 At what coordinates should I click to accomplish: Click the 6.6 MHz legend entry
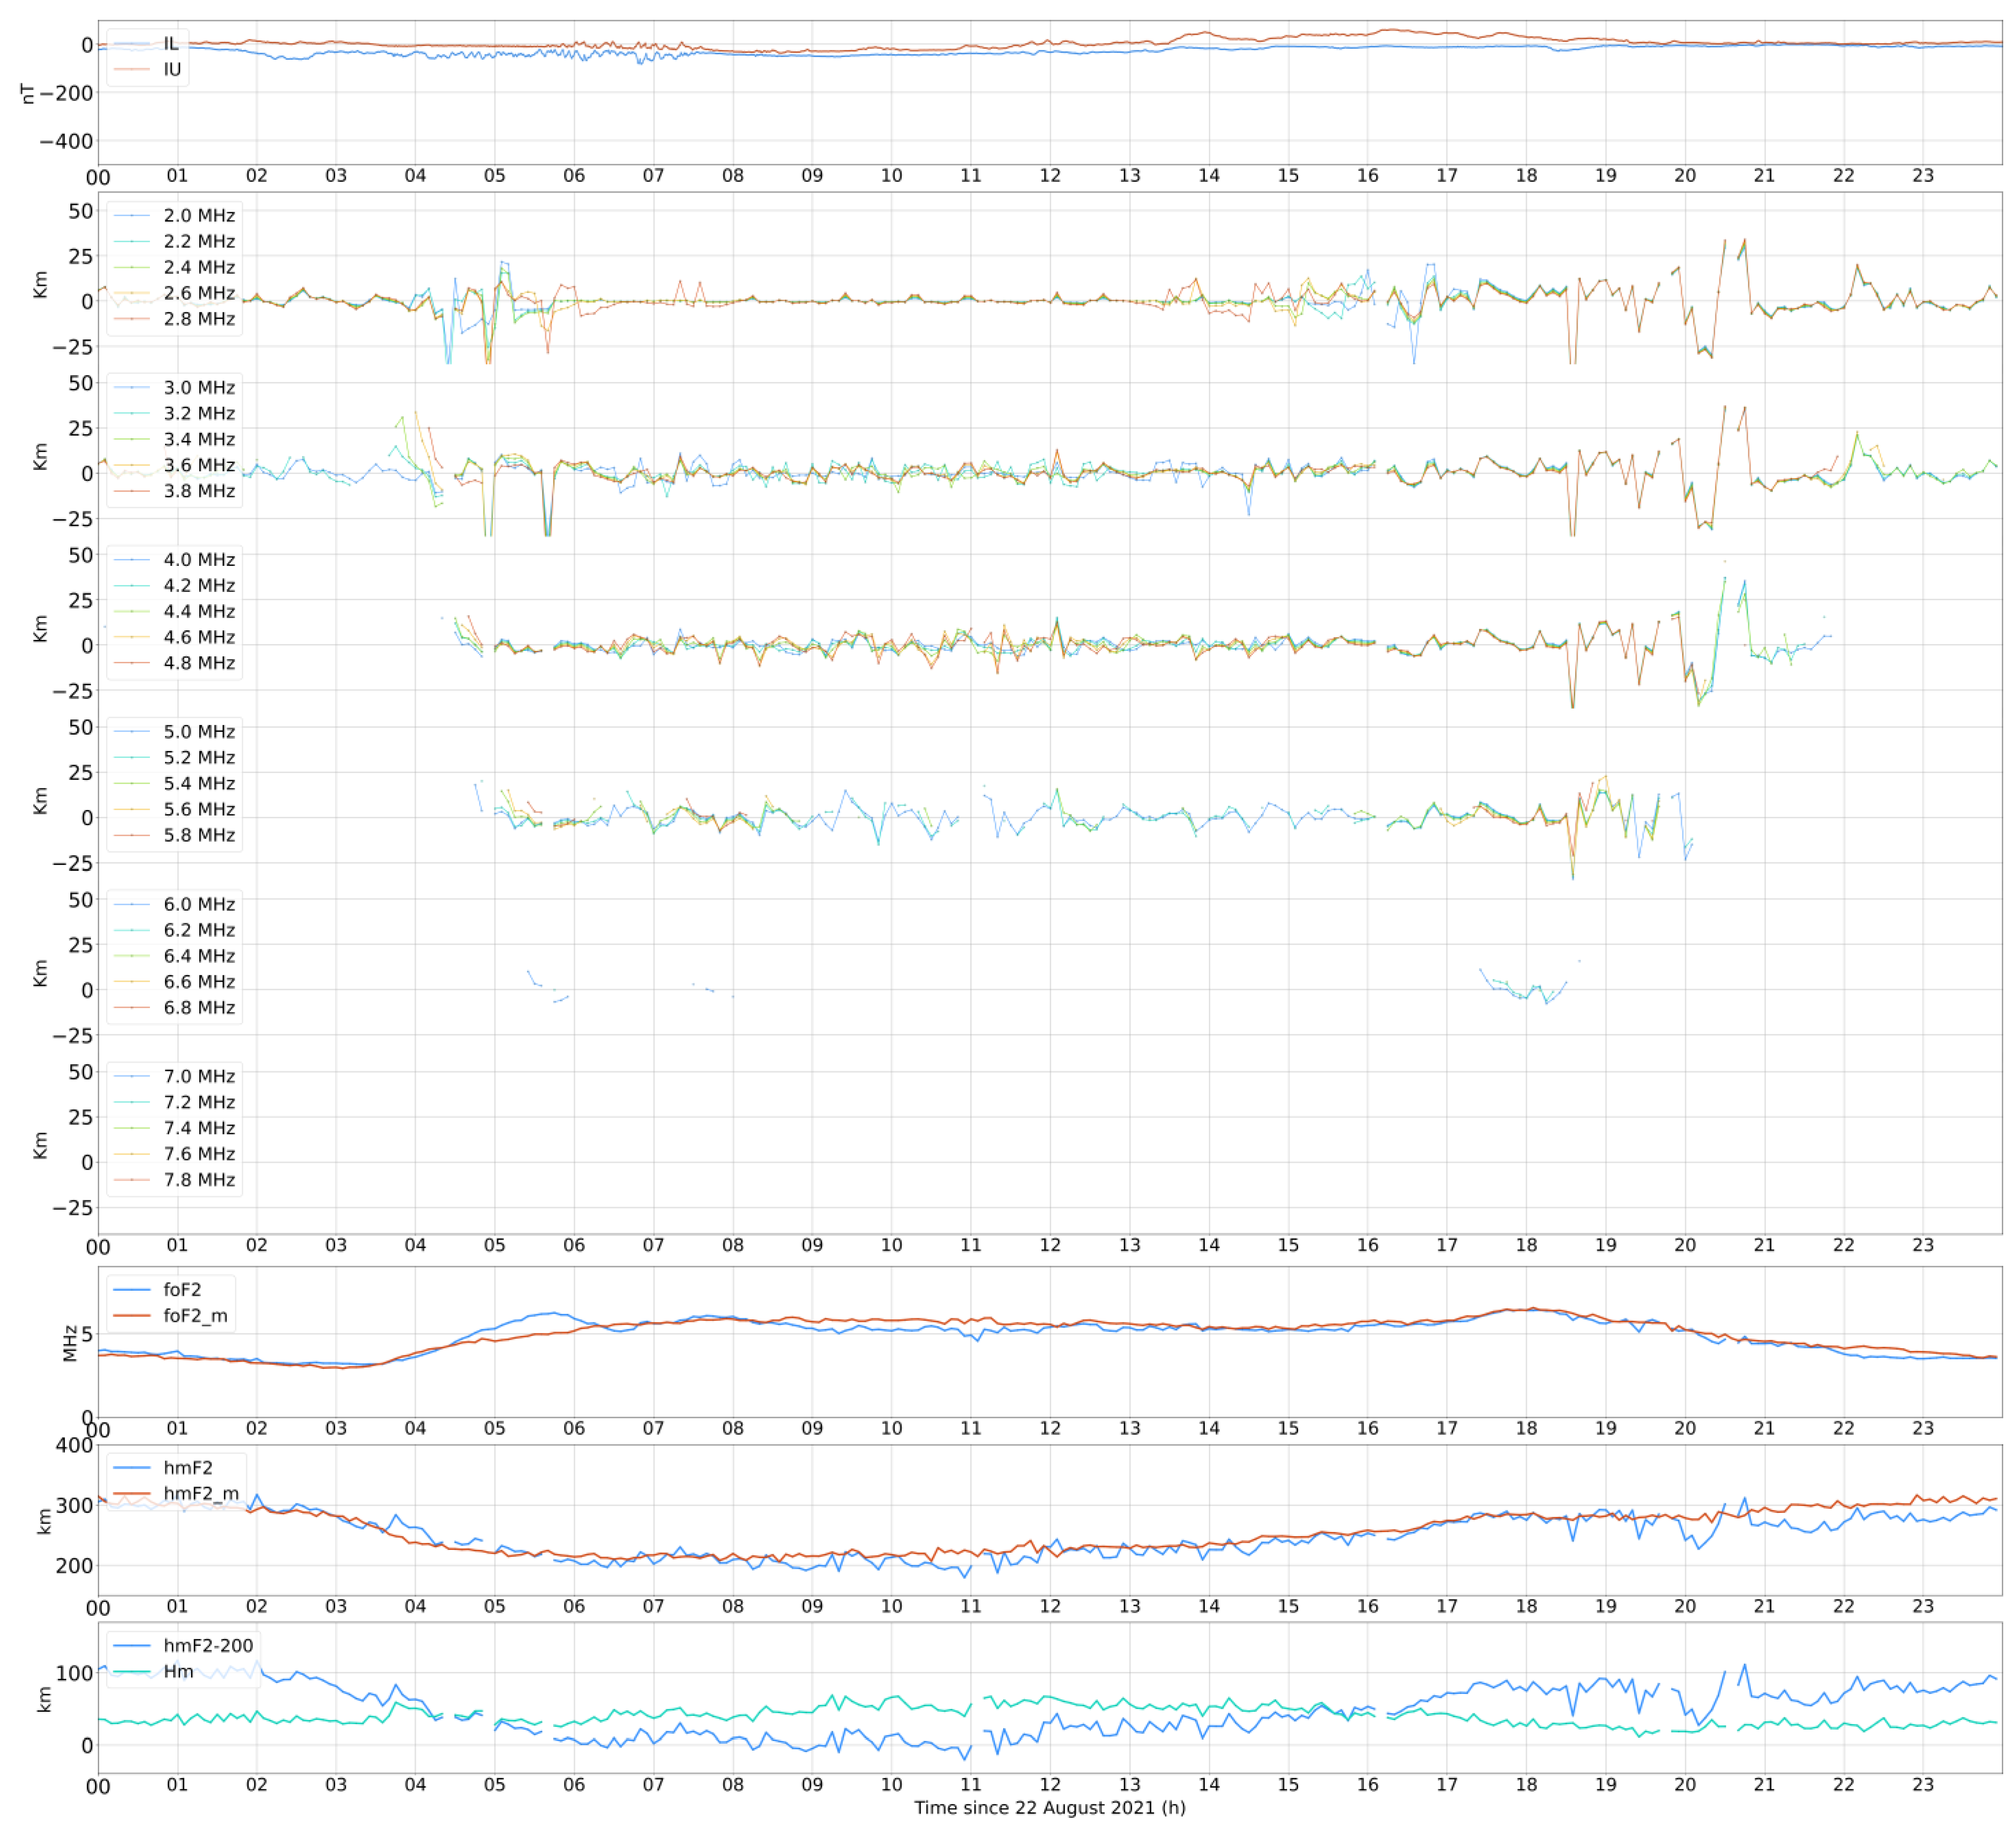(x=199, y=982)
